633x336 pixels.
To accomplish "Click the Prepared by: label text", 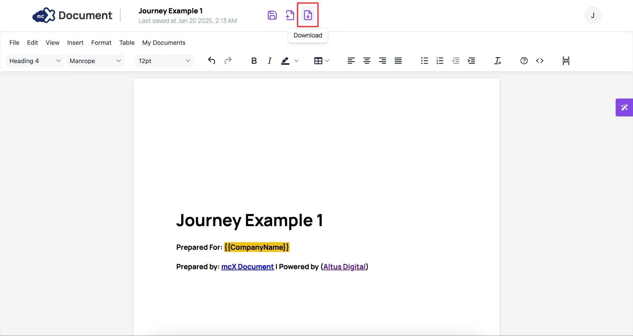I will pos(198,267).
